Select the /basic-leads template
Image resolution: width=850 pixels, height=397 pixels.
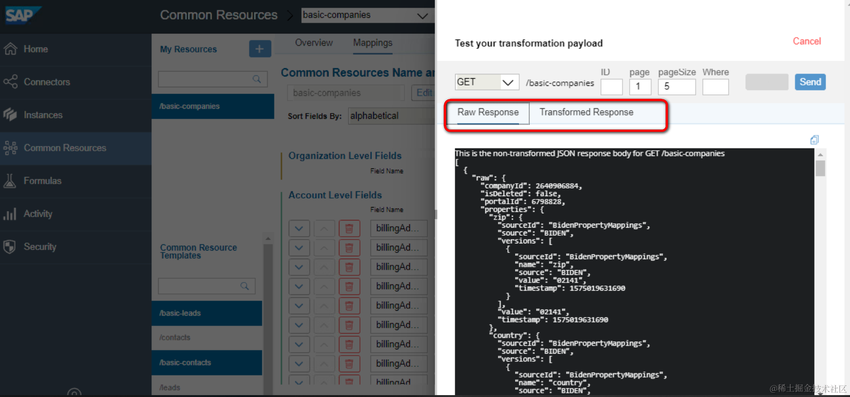[x=207, y=313]
